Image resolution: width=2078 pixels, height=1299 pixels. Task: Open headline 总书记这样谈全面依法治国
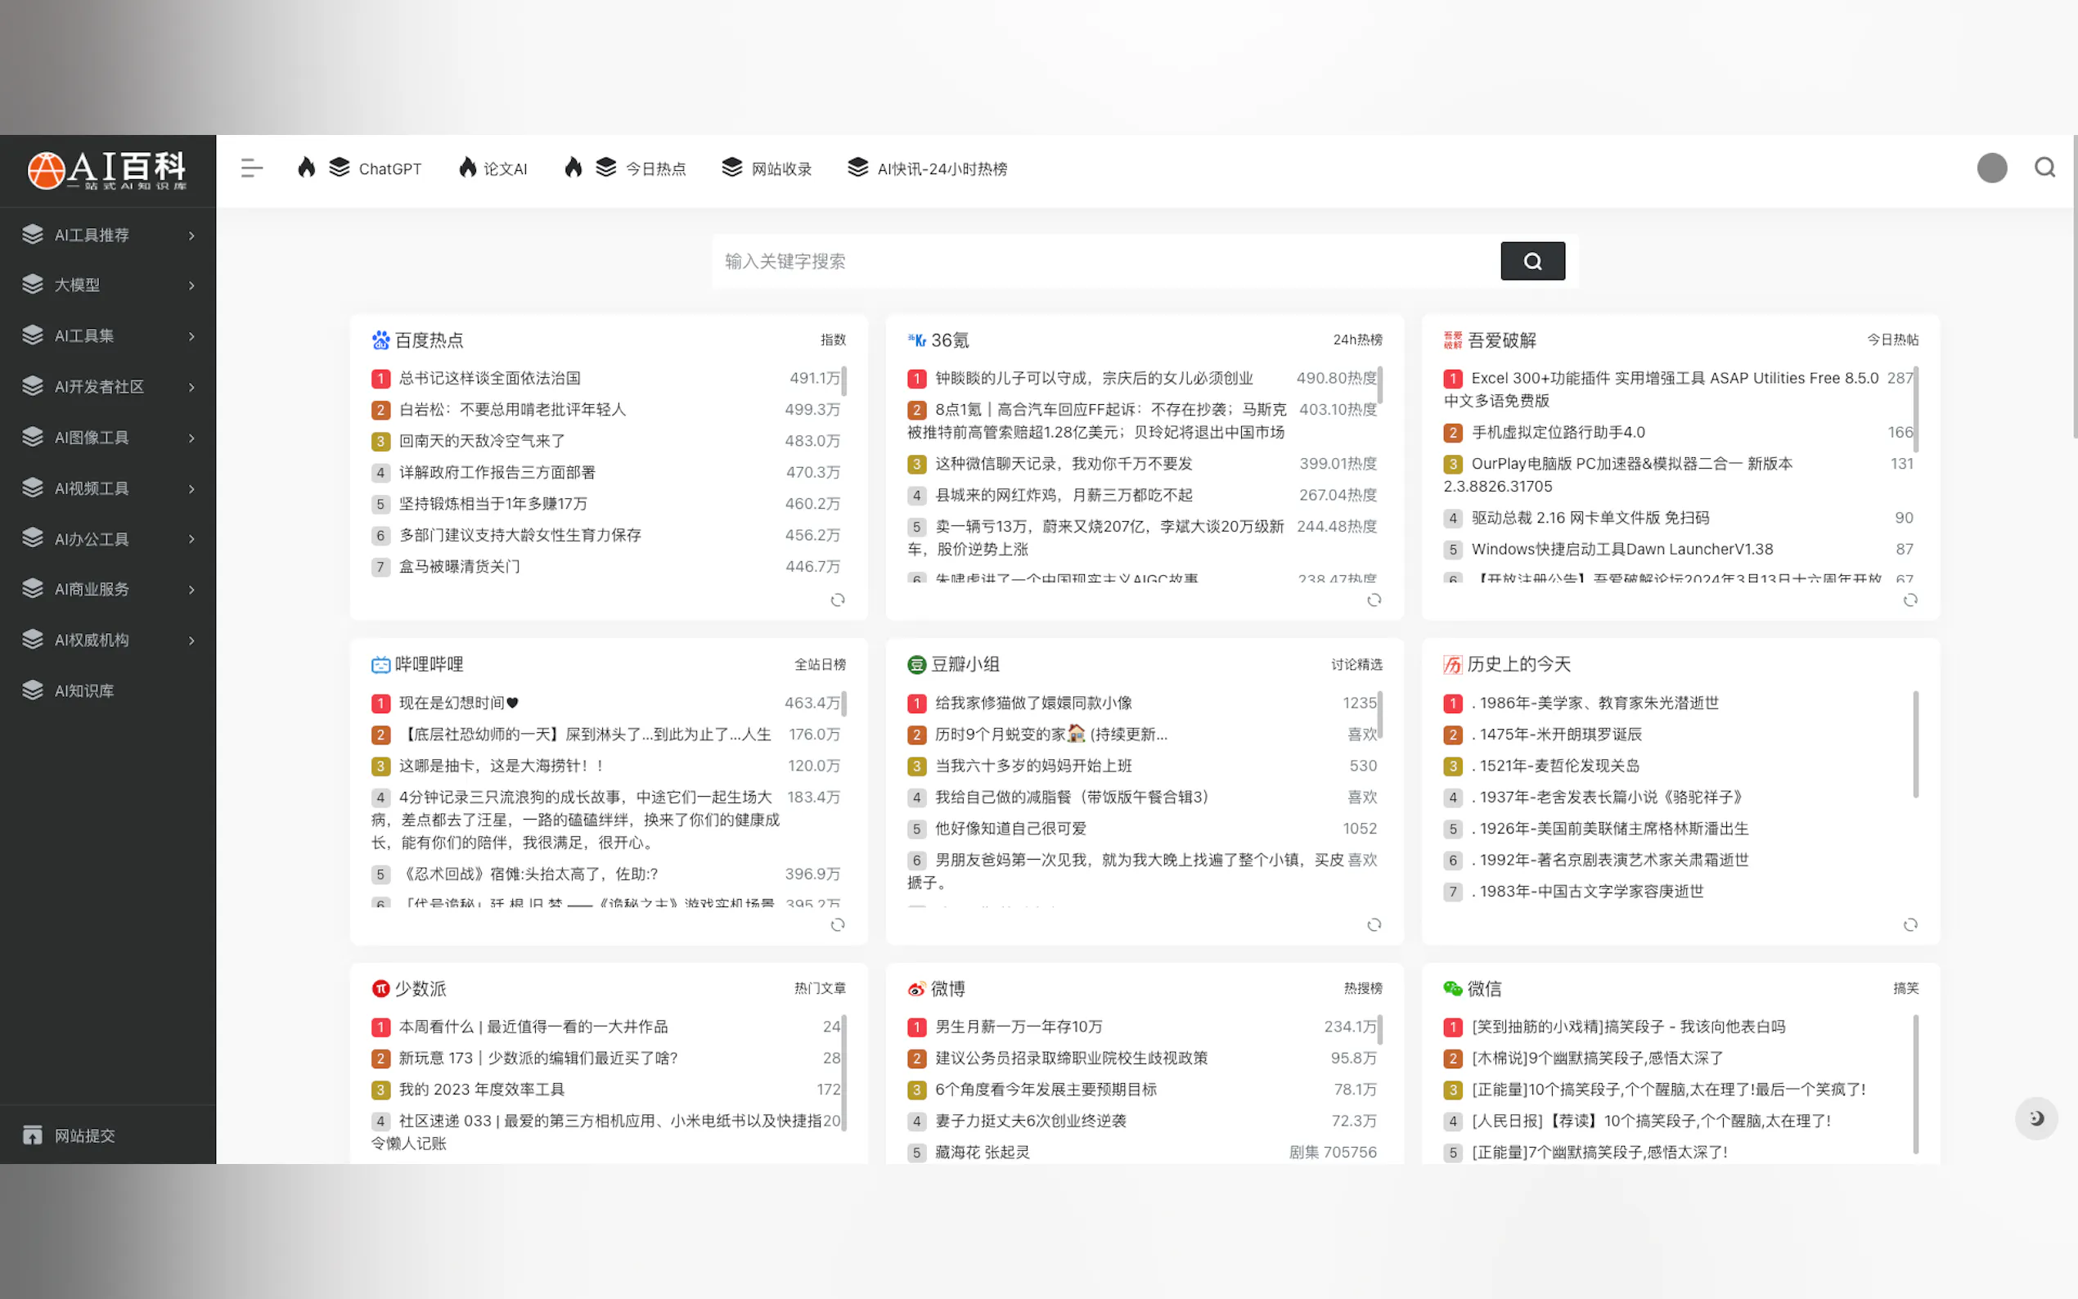(x=490, y=378)
